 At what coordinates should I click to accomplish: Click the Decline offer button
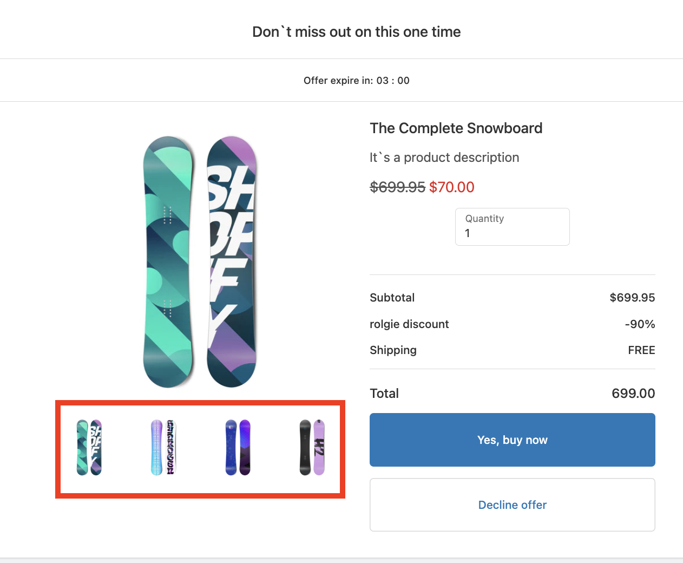click(x=512, y=505)
